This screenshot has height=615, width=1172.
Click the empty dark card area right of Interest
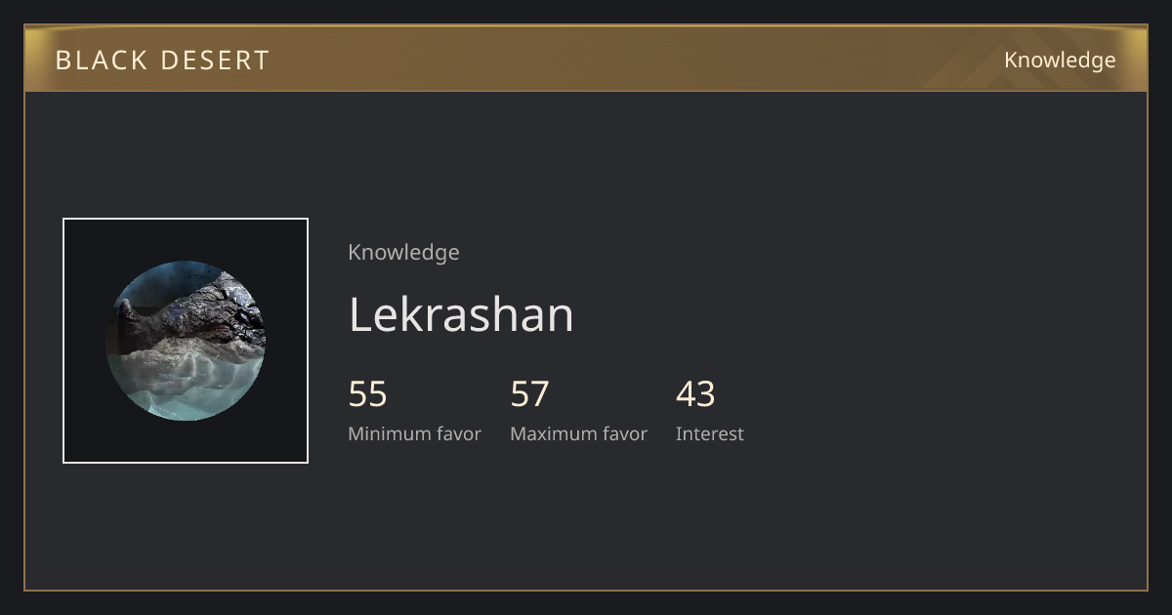tap(938, 410)
